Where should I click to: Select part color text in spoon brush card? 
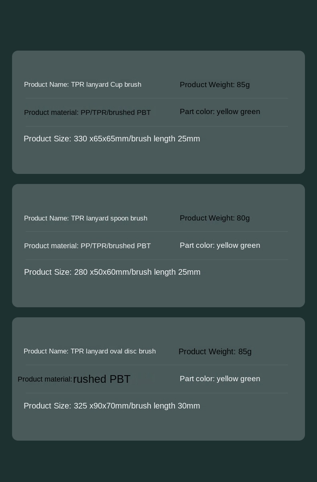point(220,245)
